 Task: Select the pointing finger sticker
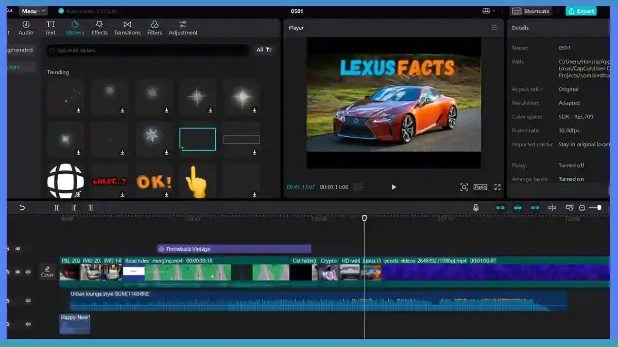[x=196, y=181]
